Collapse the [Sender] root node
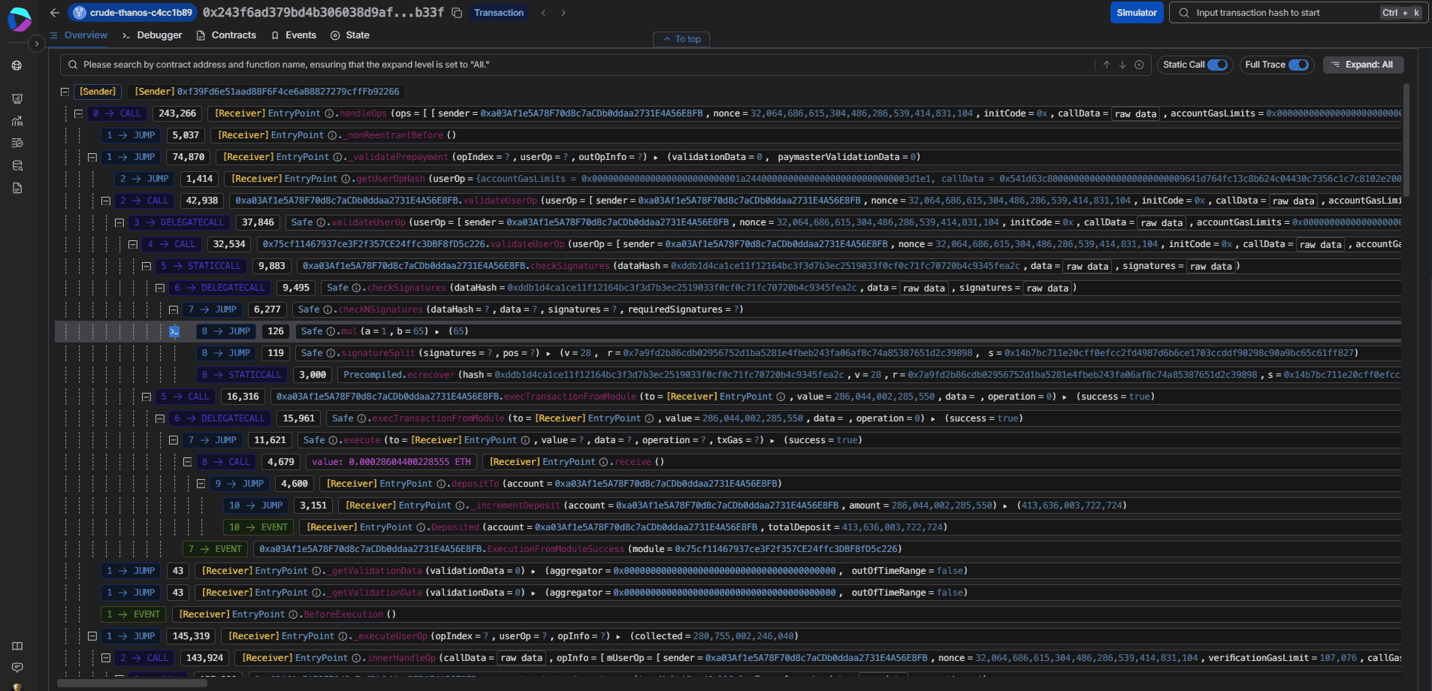The image size is (1432, 691). point(65,92)
